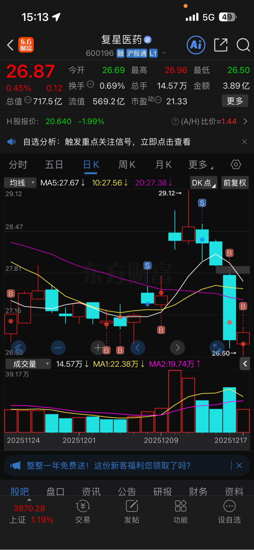Tap the B buy marker above the last candle
Screen dimensions: 254x550
pyautogui.click(x=243, y=306)
